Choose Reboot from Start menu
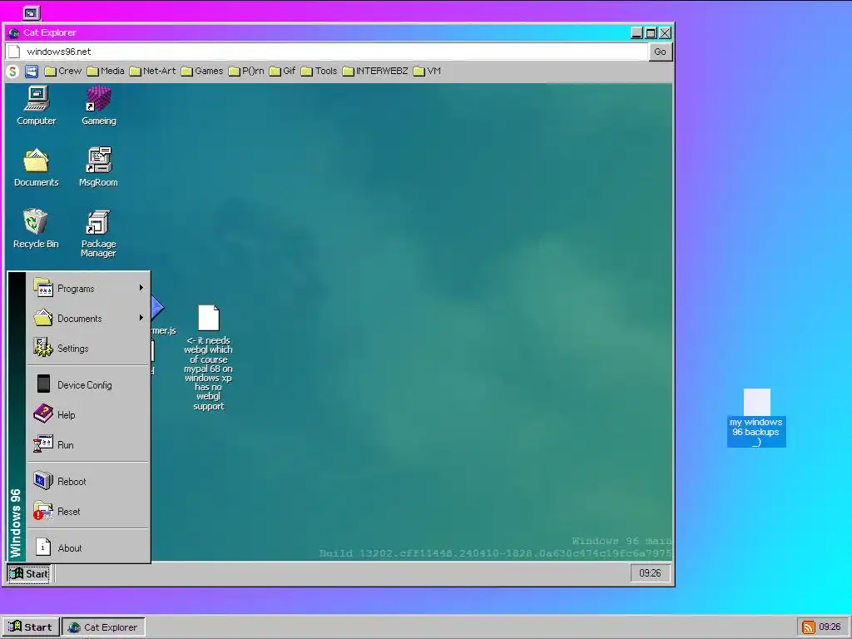 tap(88, 482)
